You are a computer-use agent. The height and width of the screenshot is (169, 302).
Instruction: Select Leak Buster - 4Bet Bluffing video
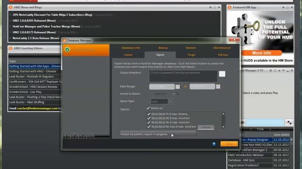click(34, 102)
